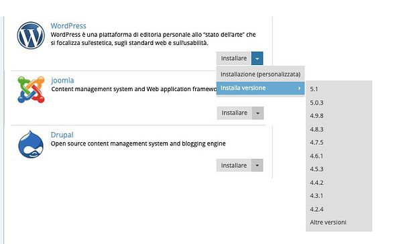Select Installa versione submenu item
Viewport: 409px width, 244px height.
click(260, 88)
